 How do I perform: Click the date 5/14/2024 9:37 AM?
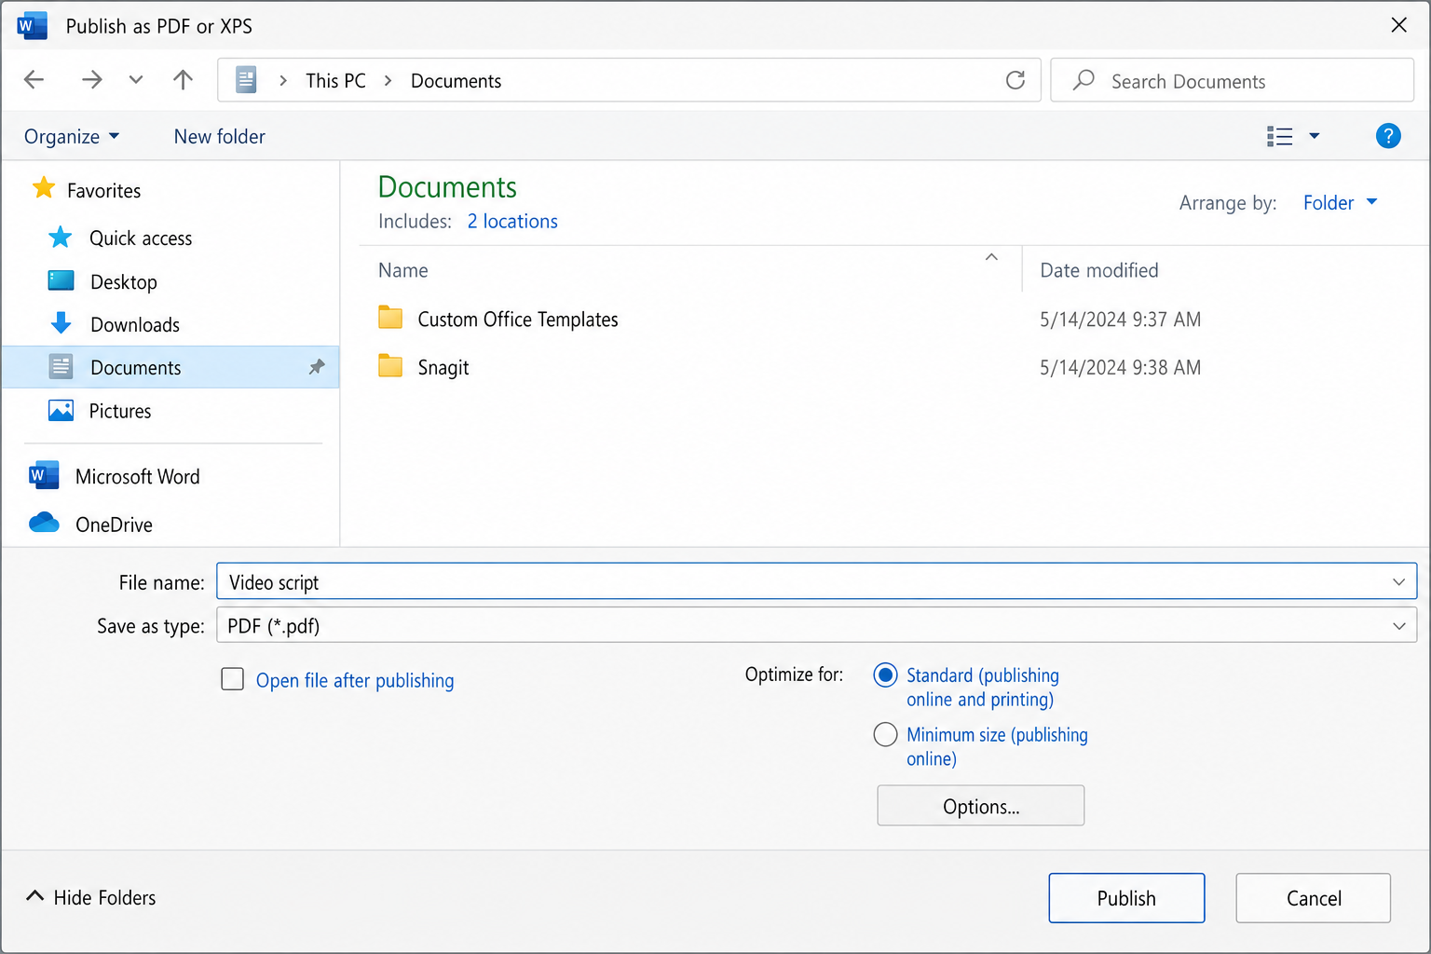pyautogui.click(x=1120, y=320)
